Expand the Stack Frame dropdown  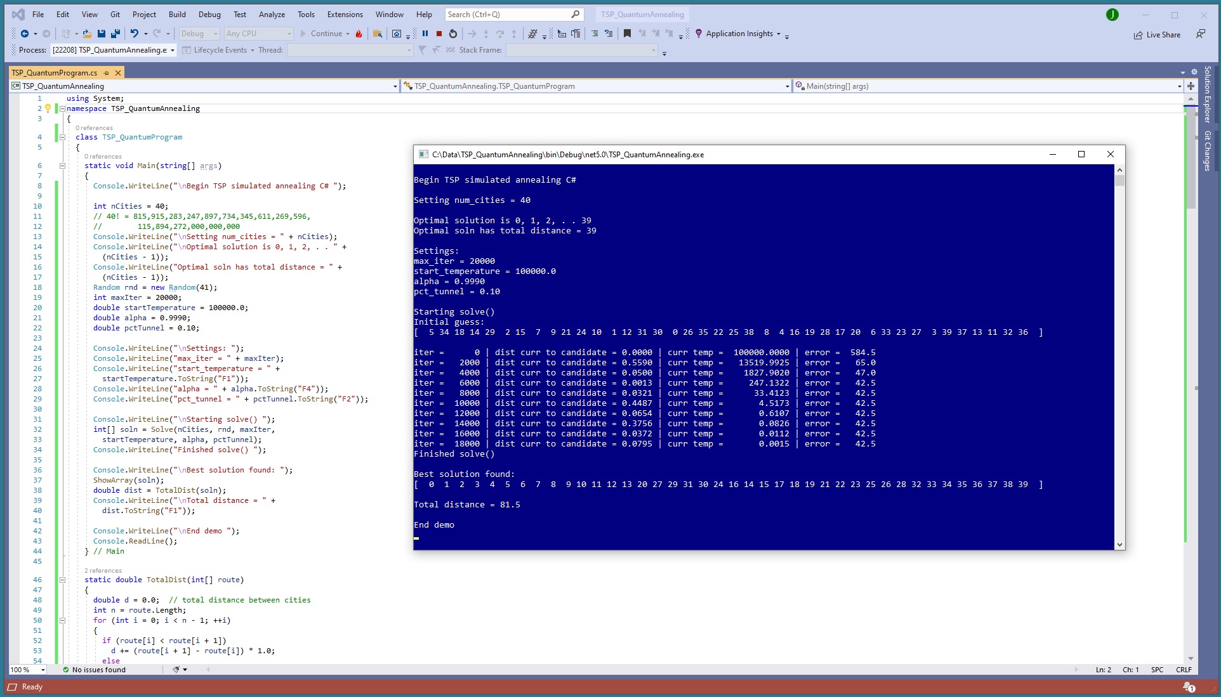coord(654,49)
